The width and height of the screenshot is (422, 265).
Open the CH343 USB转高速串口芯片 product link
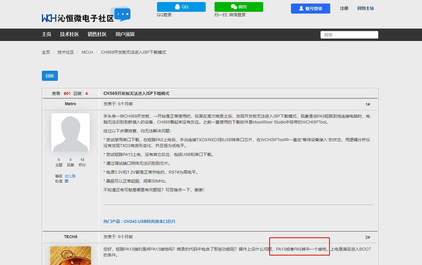(x=149, y=221)
